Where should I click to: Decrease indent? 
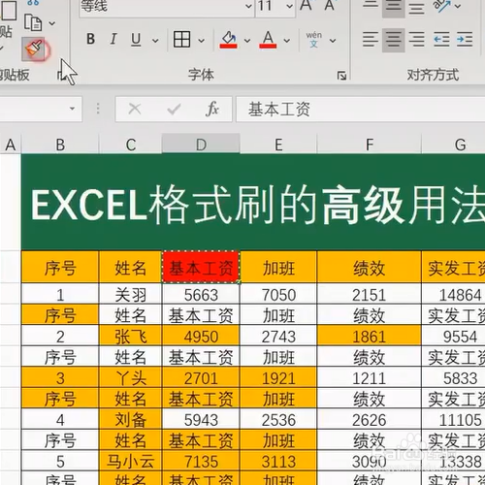click(441, 40)
